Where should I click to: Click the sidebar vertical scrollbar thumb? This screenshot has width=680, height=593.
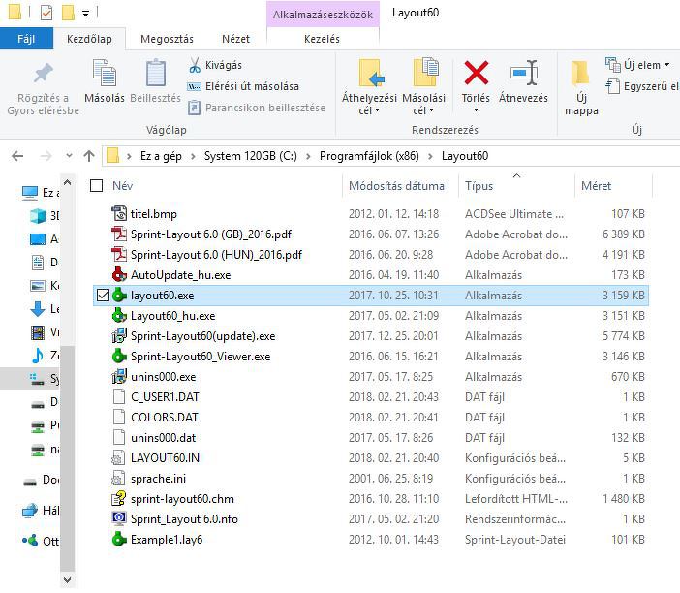[67, 457]
